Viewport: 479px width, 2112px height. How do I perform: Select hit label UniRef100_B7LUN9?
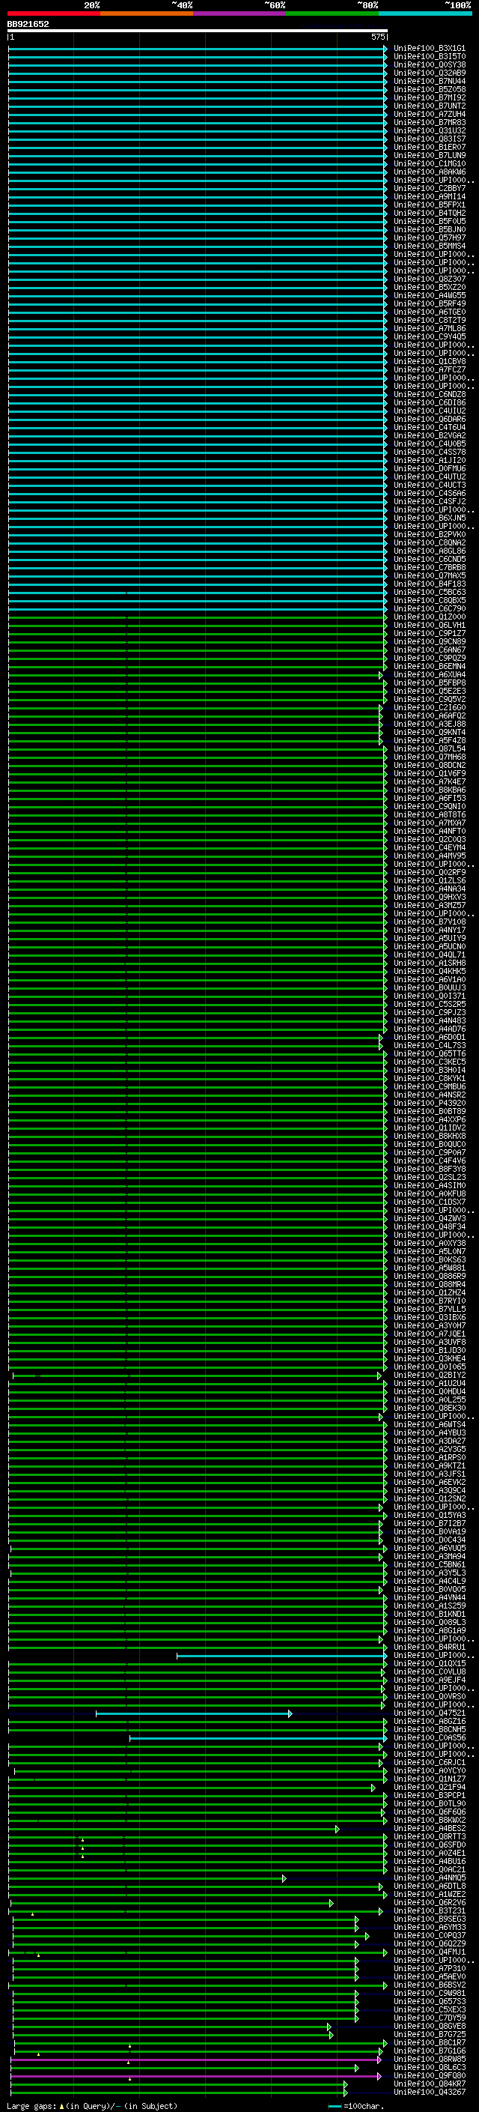(430, 155)
